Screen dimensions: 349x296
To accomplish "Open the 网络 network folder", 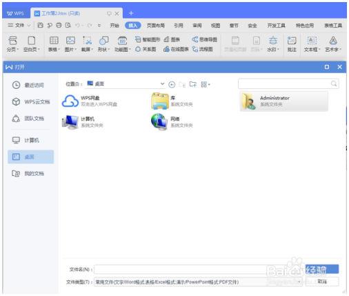I will (x=172, y=122).
